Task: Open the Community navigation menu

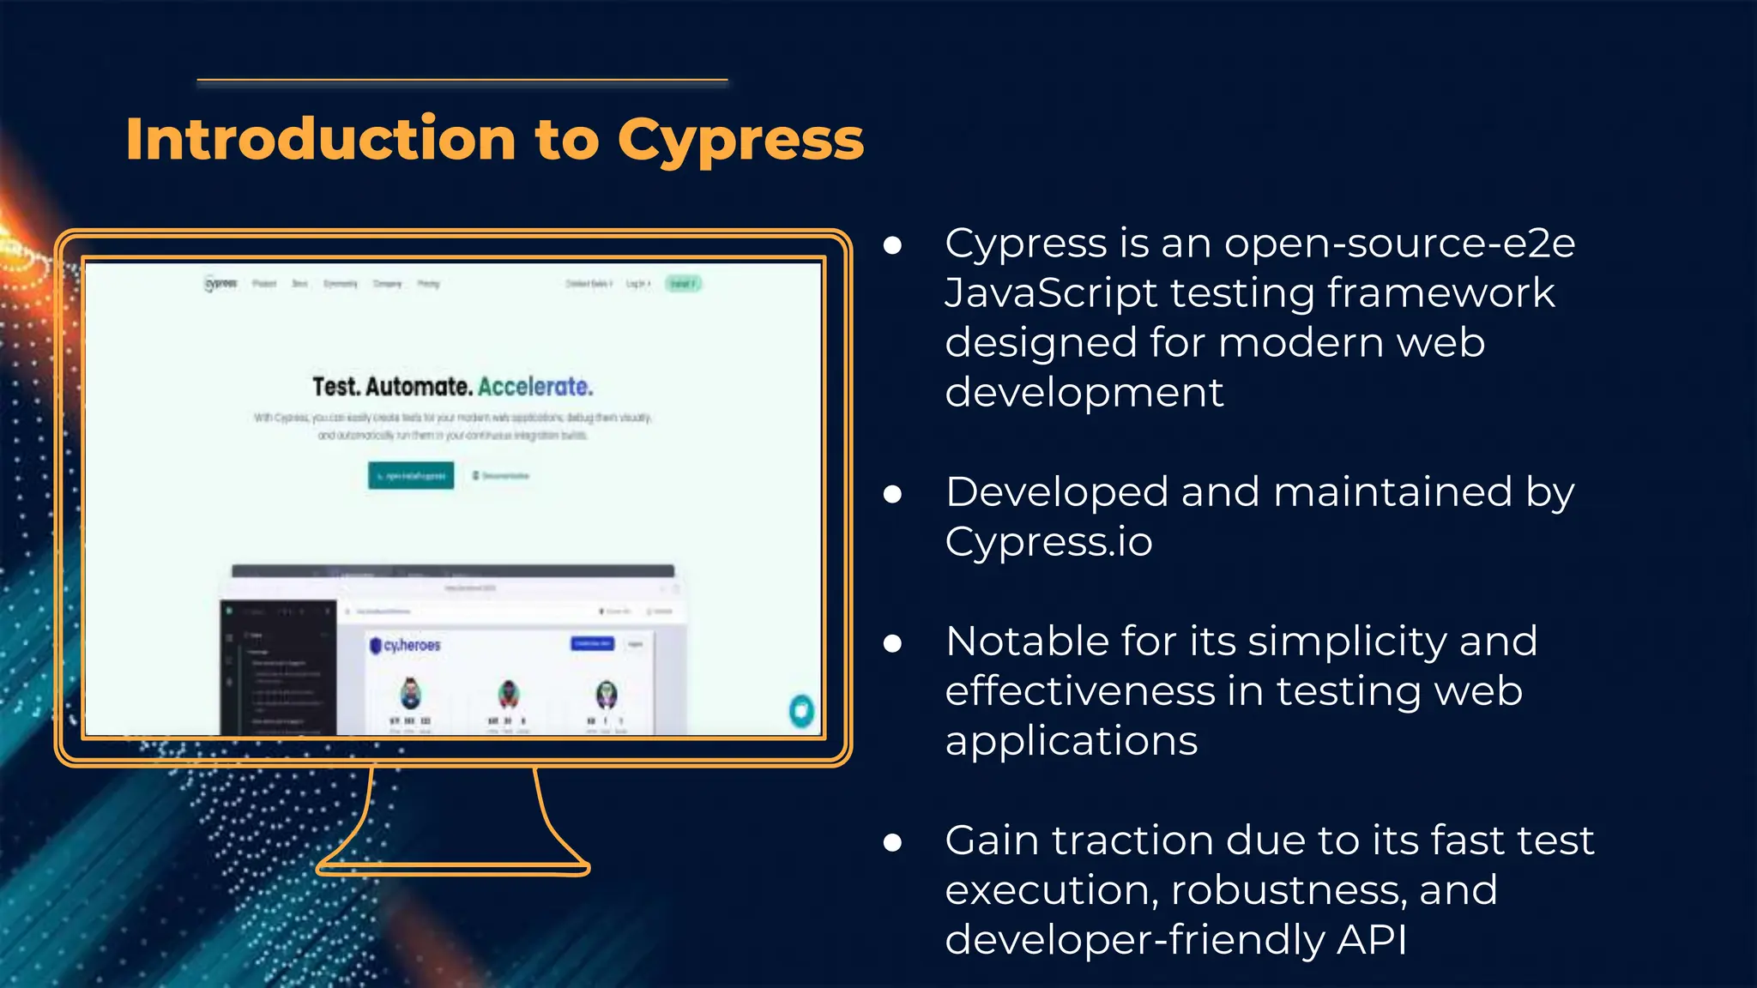Action: 341,284
